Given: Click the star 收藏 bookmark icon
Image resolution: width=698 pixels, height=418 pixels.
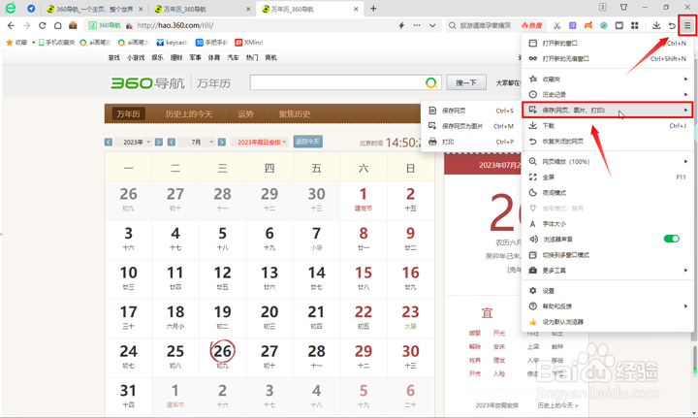Looking at the screenshot, I should pyautogui.click(x=9, y=43).
